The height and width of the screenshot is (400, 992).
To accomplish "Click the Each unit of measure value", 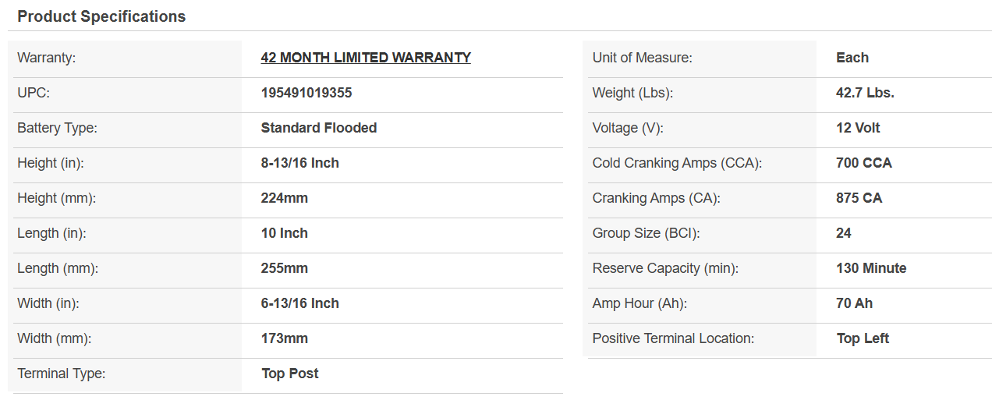I will [x=852, y=58].
